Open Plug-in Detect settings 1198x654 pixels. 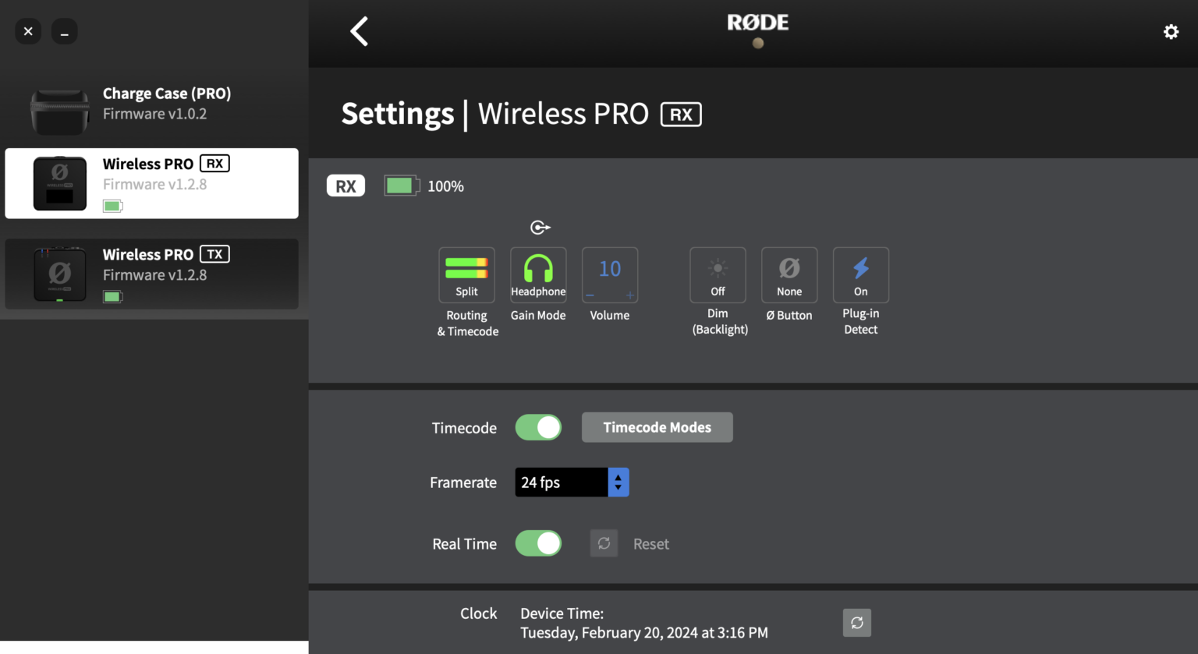[860, 274]
